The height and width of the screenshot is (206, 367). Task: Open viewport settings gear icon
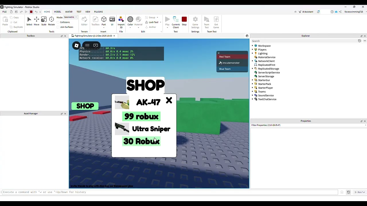click(247, 36)
